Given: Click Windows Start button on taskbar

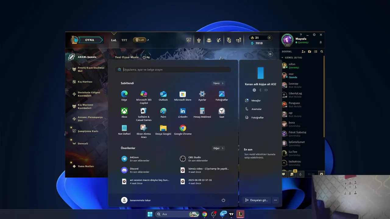Looking at the screenshot, I should pyautogui.click(x=150, y=214).
